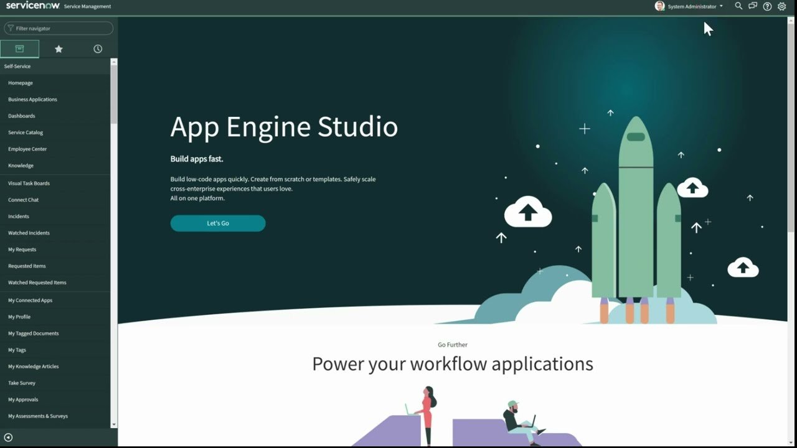Click the 'Go Further' label
This screenshot has height=448, width=797.
[x=453, y=345]
